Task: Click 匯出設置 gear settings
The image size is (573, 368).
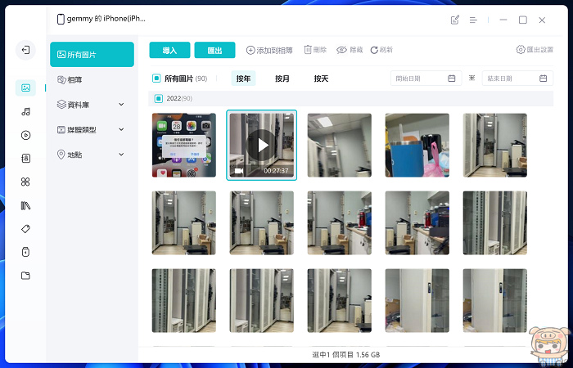Action: click(535, 50)
